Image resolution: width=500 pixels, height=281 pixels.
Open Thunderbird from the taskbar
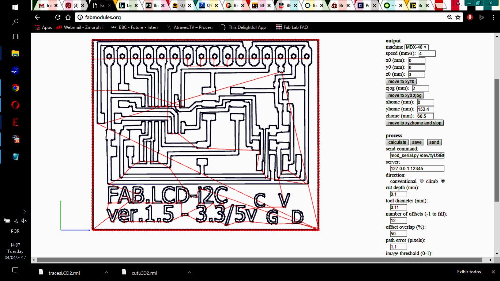point(15,71)
